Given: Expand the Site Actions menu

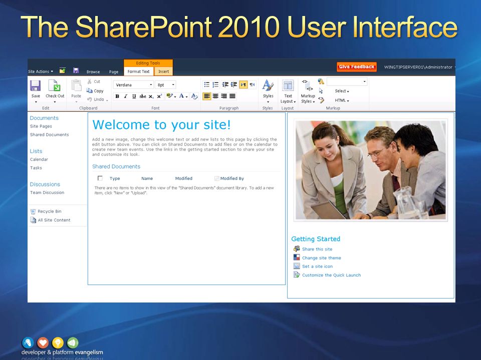Looking at the screenshot, I should (41, 71).
